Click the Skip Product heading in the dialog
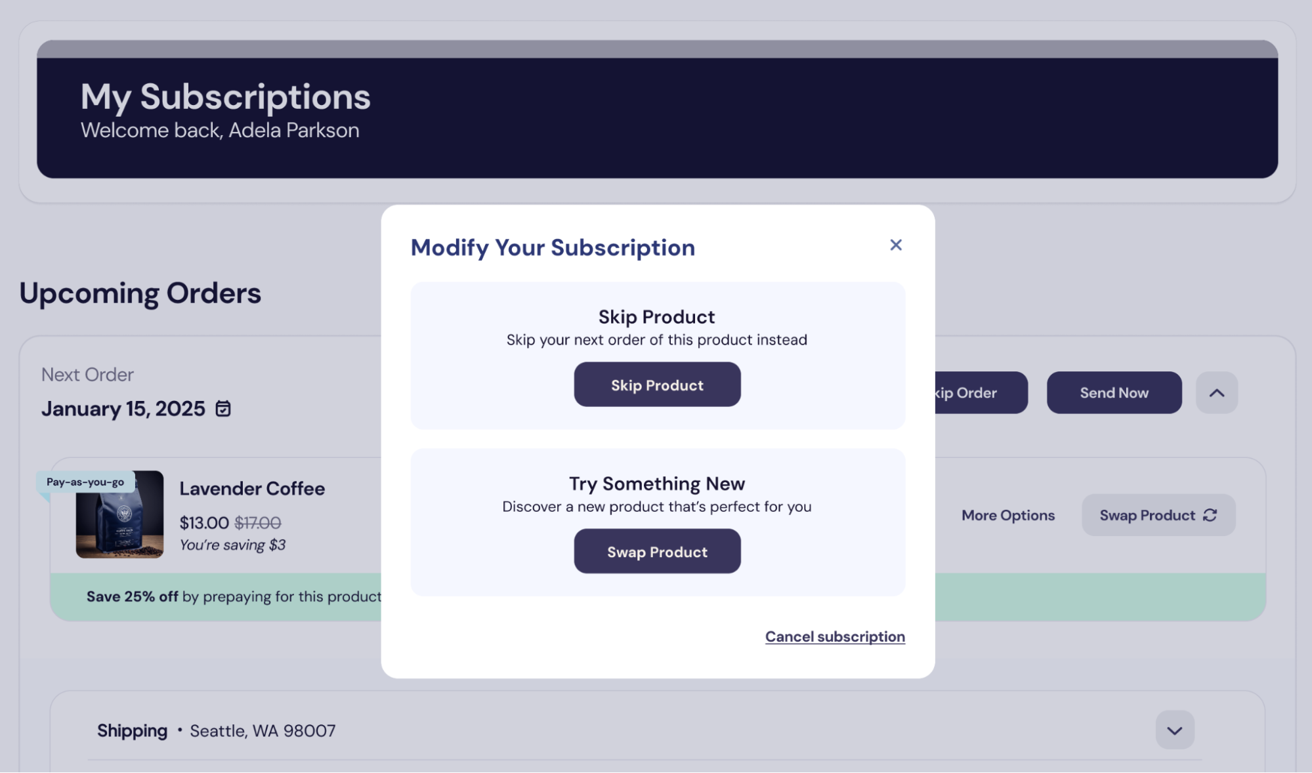Screen dimensions: 1312x773 (x=656, y=317)
